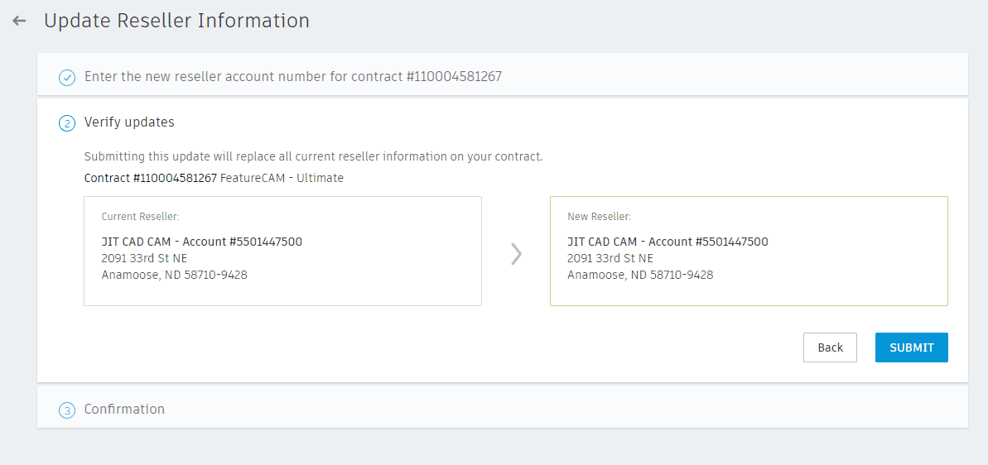Click the Update Reseller Information page title
The image size is (988, 465).
tap(176, 21)
